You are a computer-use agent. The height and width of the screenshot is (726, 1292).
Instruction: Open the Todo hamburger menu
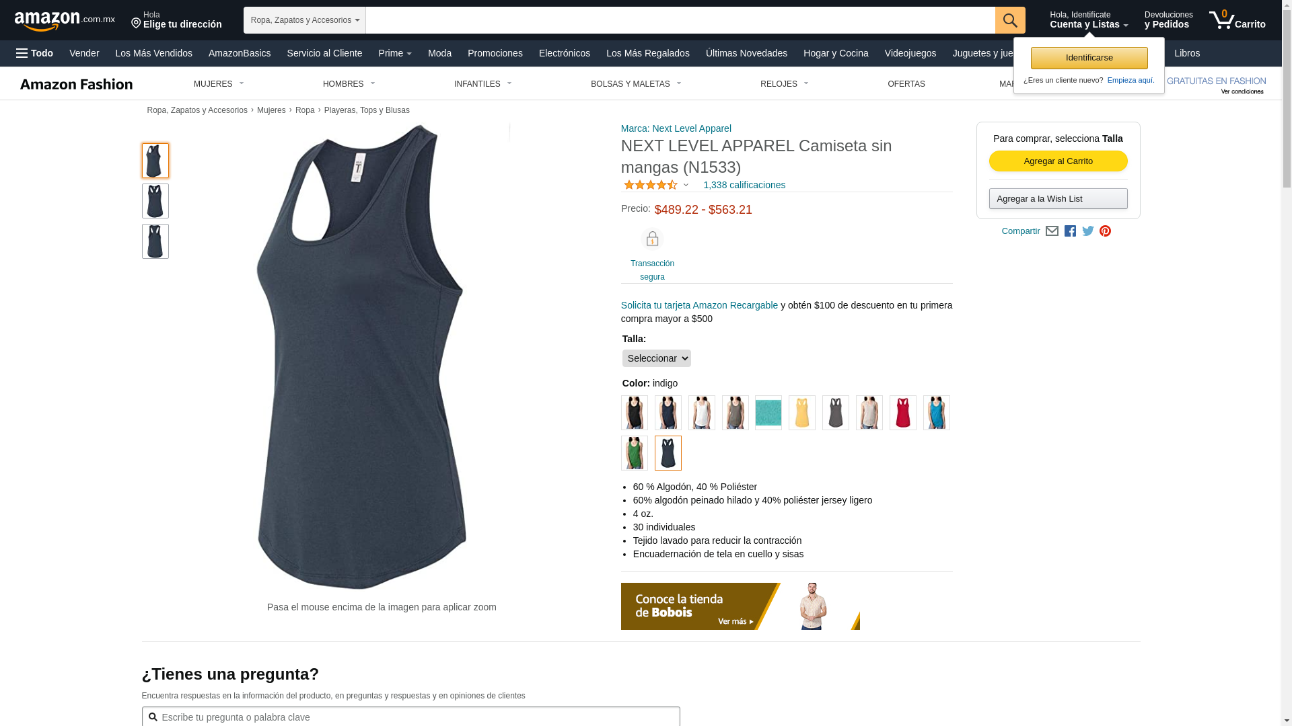34,53
